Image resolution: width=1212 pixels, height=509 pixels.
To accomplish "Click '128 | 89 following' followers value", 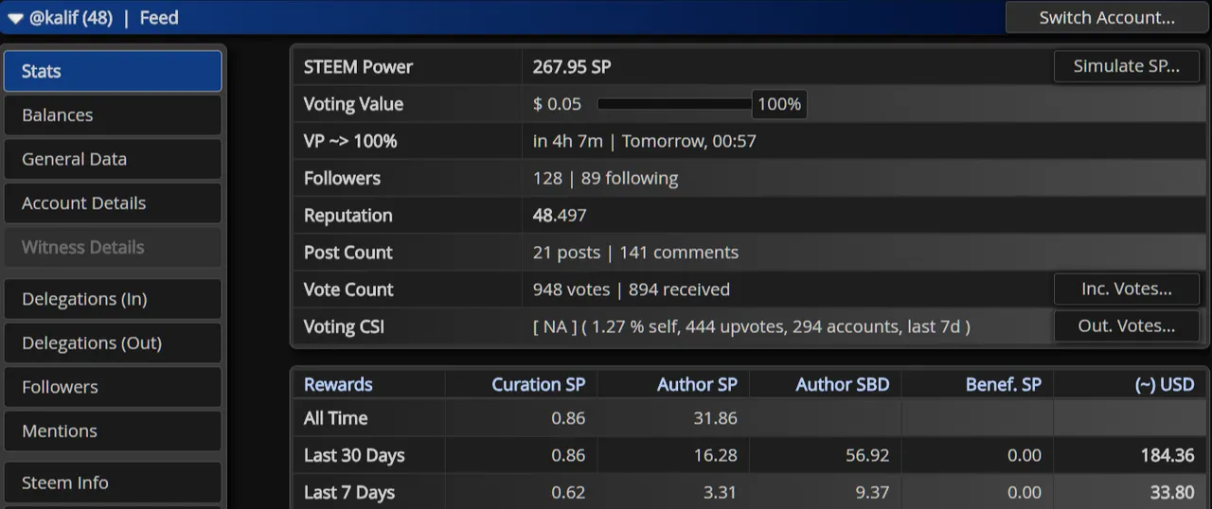I will 606,179.
